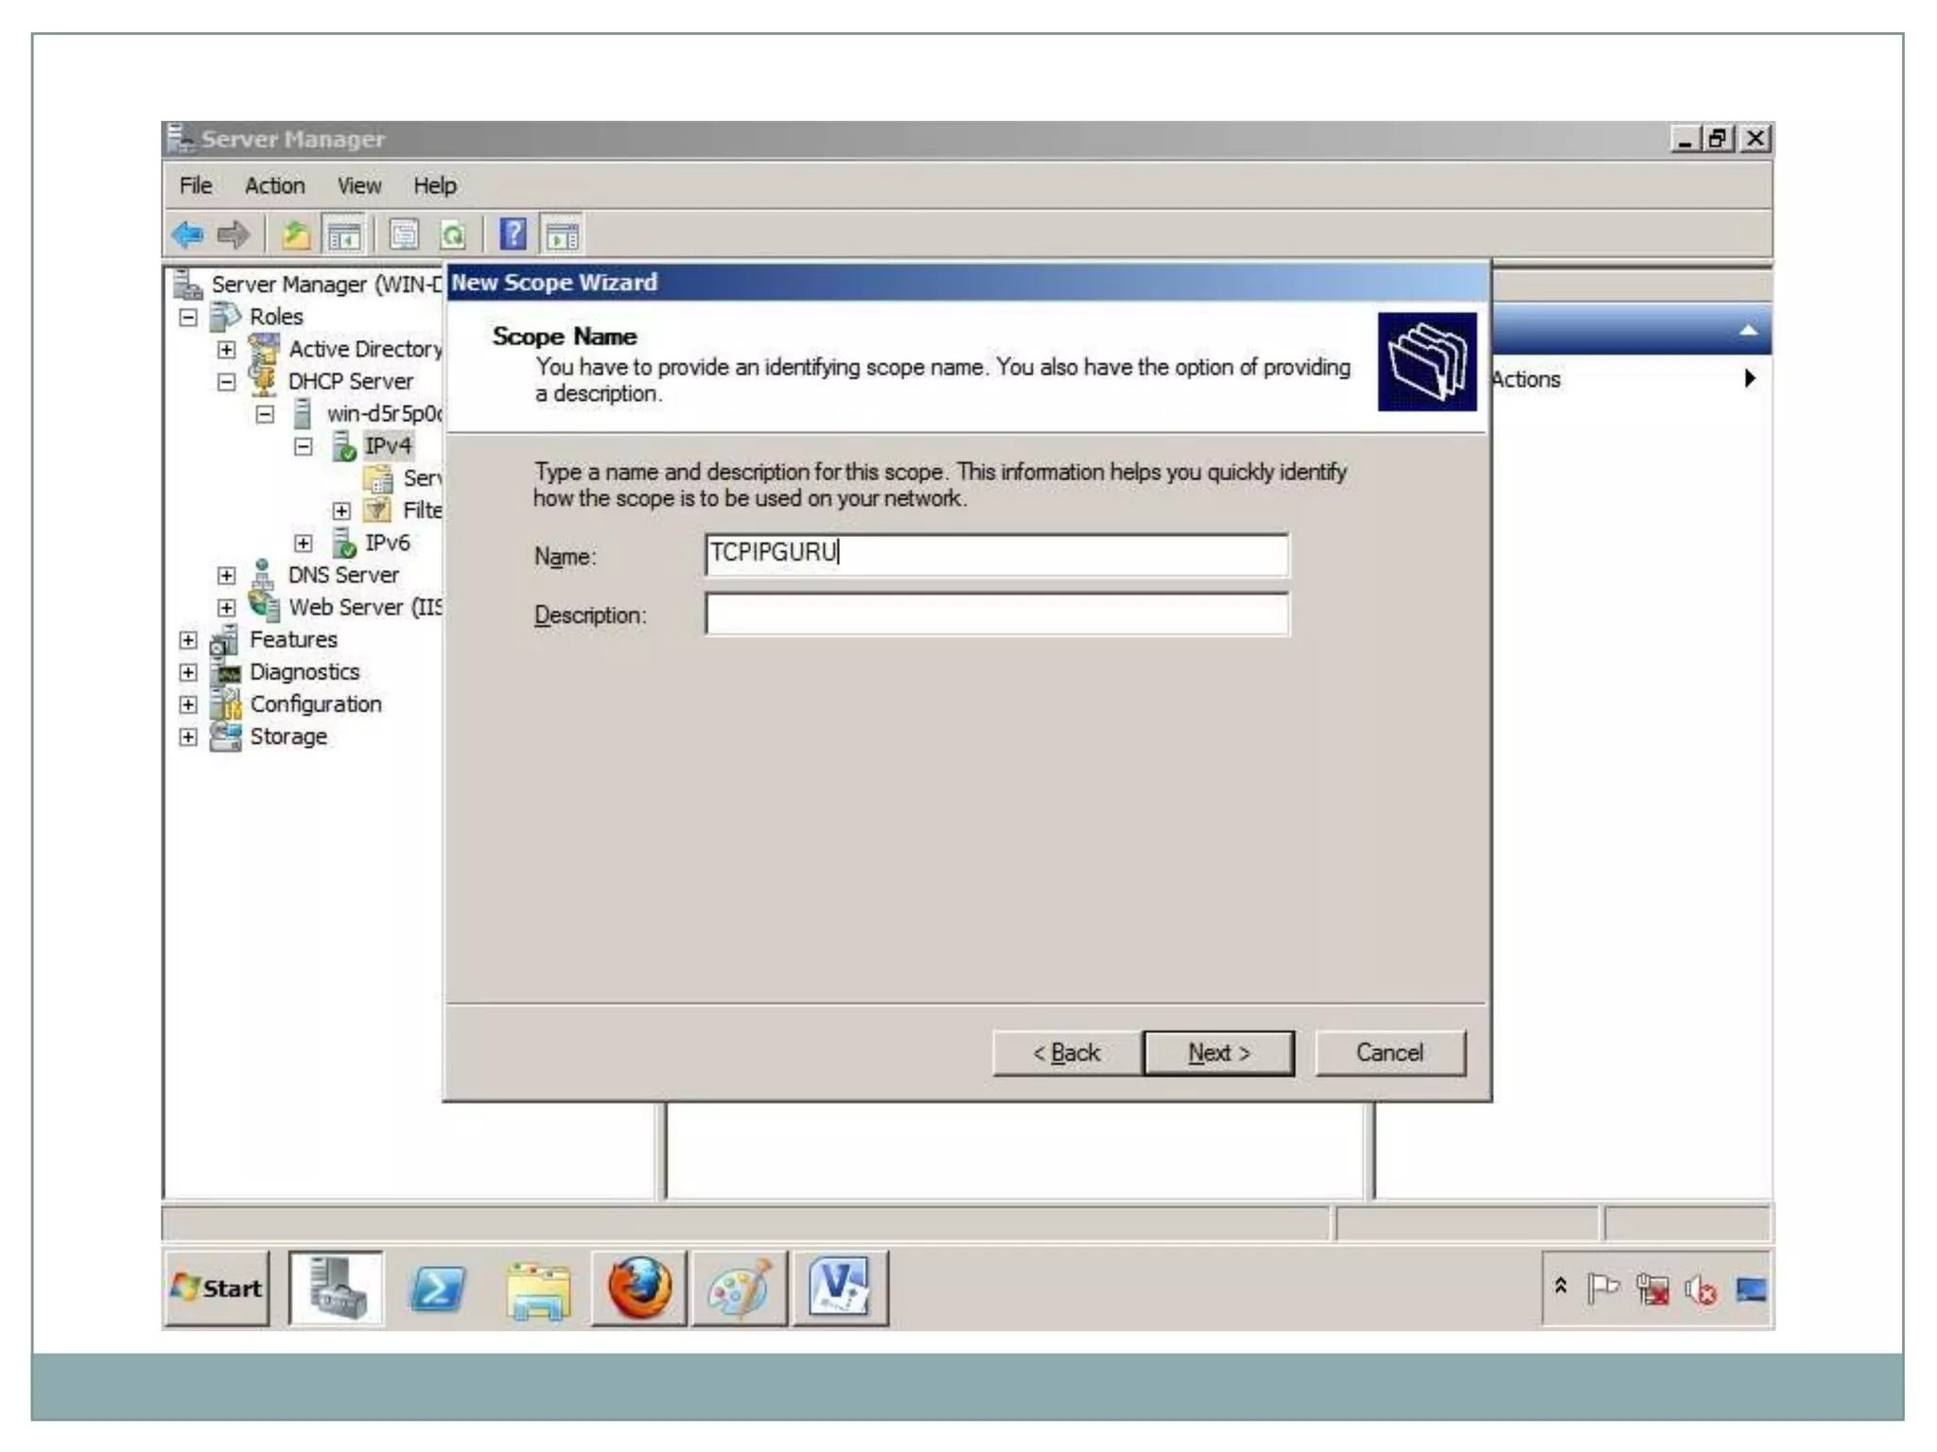The height and width of the screenshot is (1452, 1937).
Task: Select the DHCP Server role icon
Action: [263, 380]
